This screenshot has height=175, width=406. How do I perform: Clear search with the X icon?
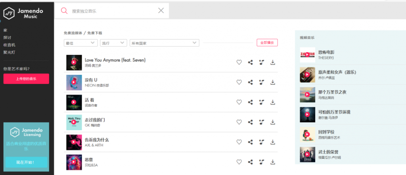click(161, 11)
